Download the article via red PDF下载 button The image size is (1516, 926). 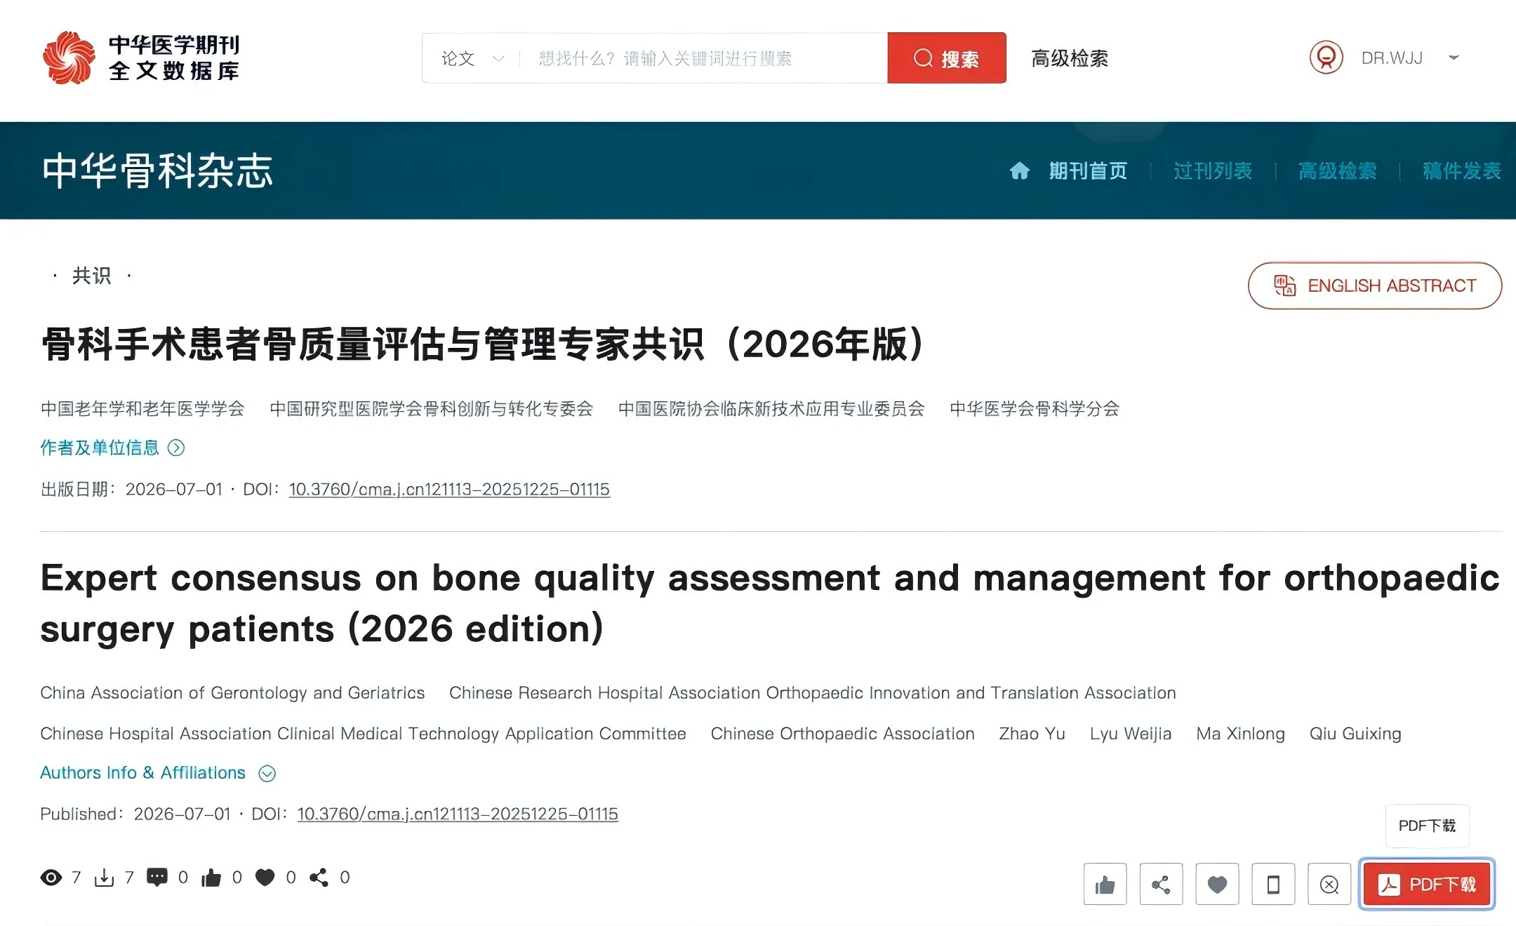(x=1427, y=884)
